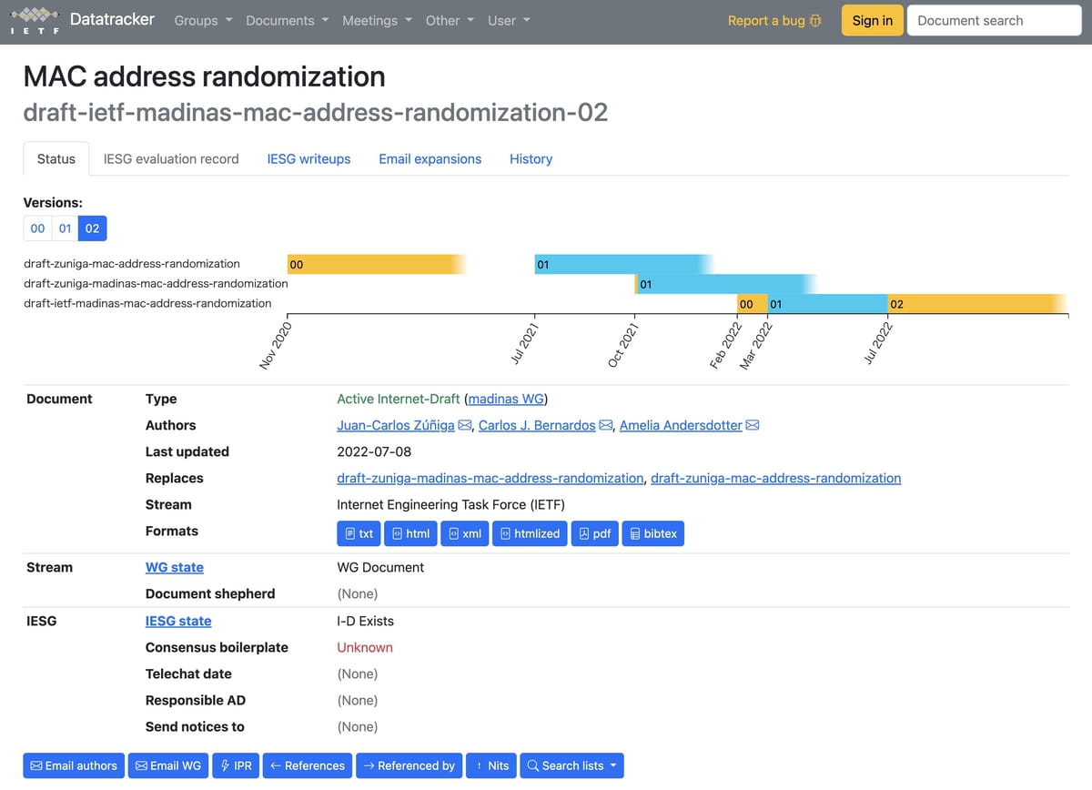Select version 02 button
The image size is (1092, 790).
coord(92,228)
